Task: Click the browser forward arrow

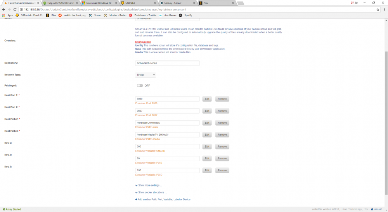Action: point(9,9)
